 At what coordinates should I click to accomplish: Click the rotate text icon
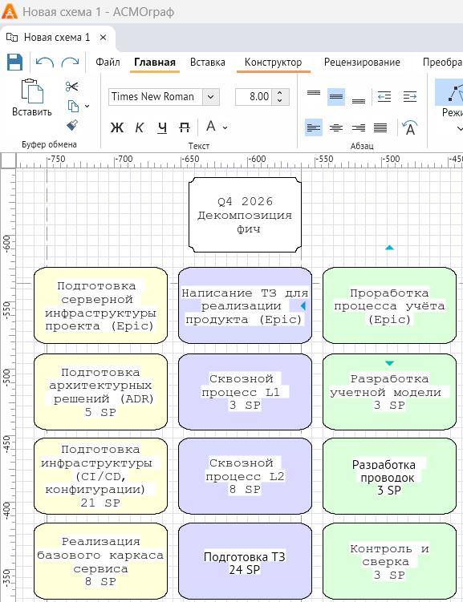coord(409,127)
